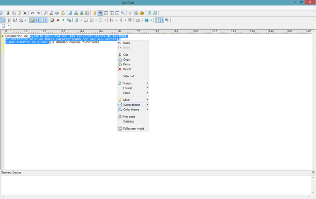The width and height of the screenshot is (316, 199).
Task: Click the Paste toolbar icon
Action: 19,13
